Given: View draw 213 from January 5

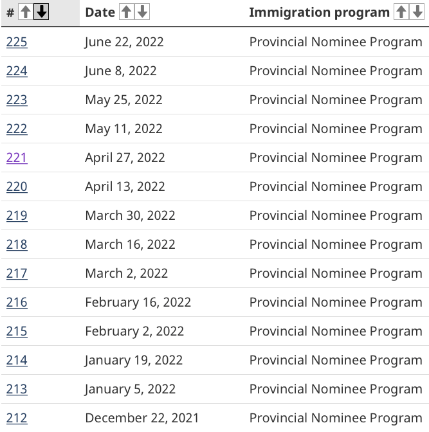Looking at the screenshot, I should tap(17, 389).
